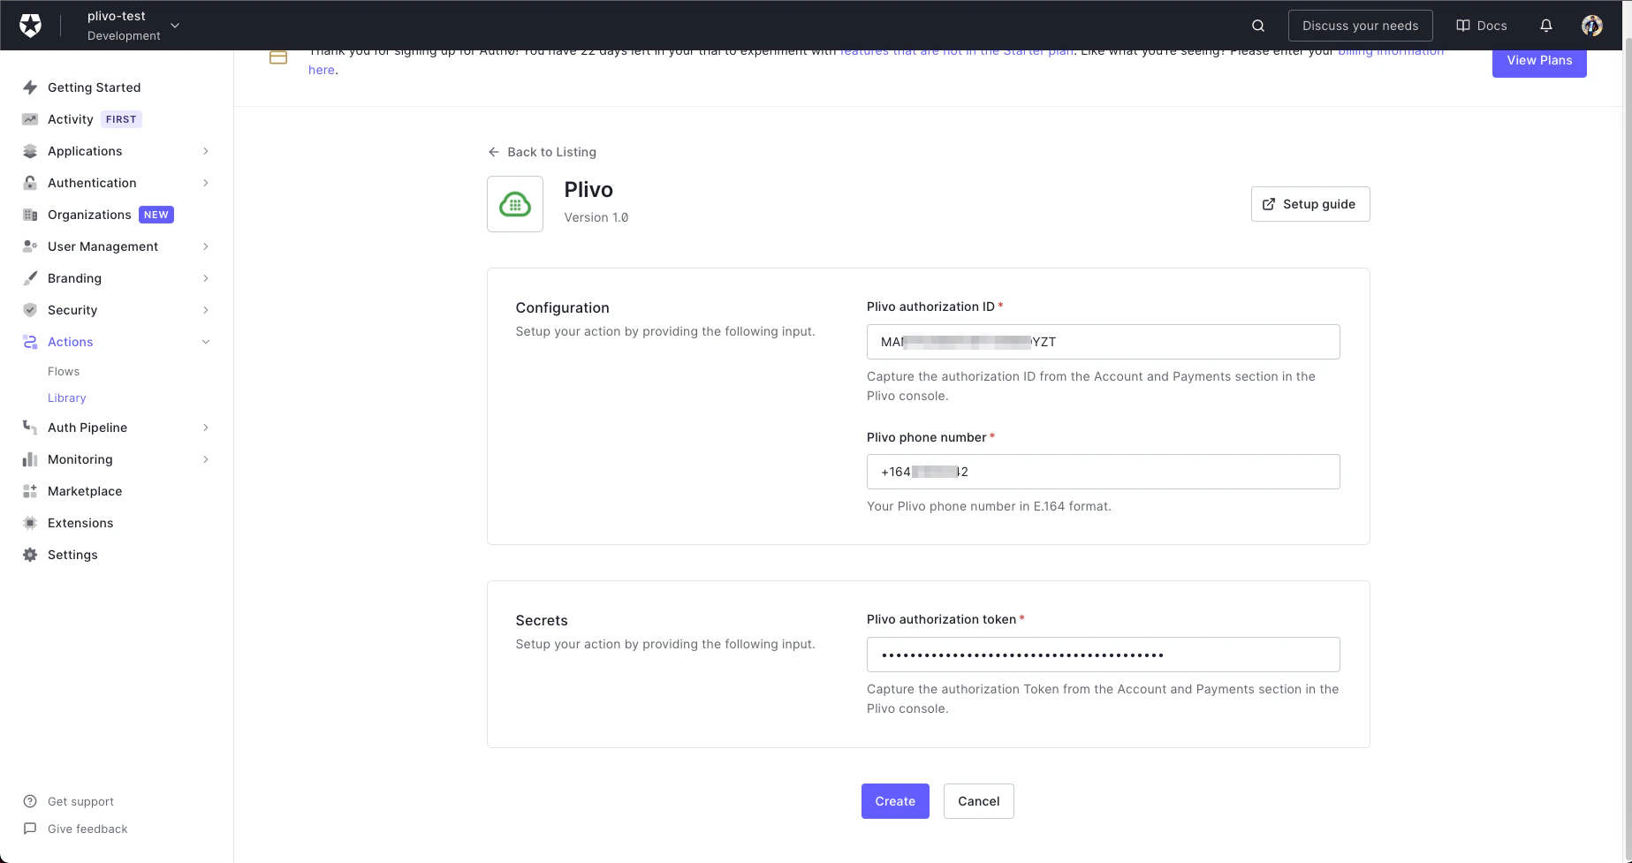The image size is (1632, 863).
Task: Click the Actions flow icon
Action: coord(30,342)
